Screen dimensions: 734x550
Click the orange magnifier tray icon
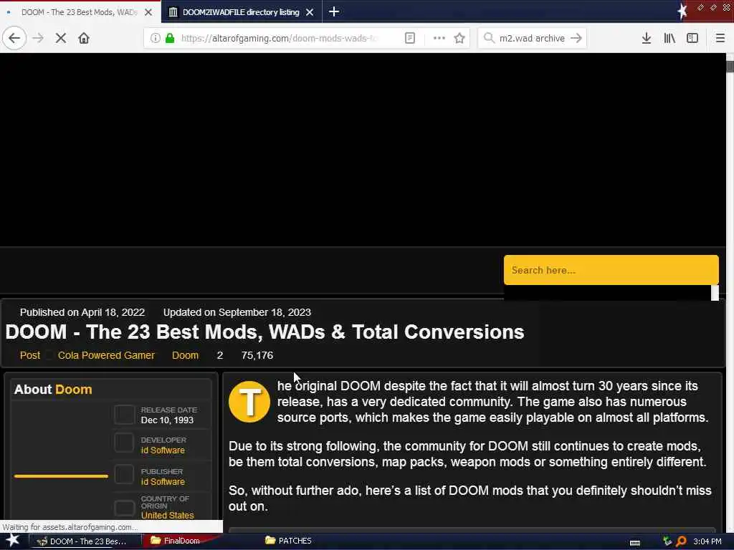tap(681, 541)
